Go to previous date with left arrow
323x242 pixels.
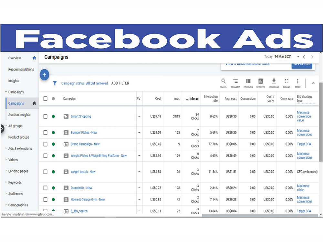tap(304, 57)
